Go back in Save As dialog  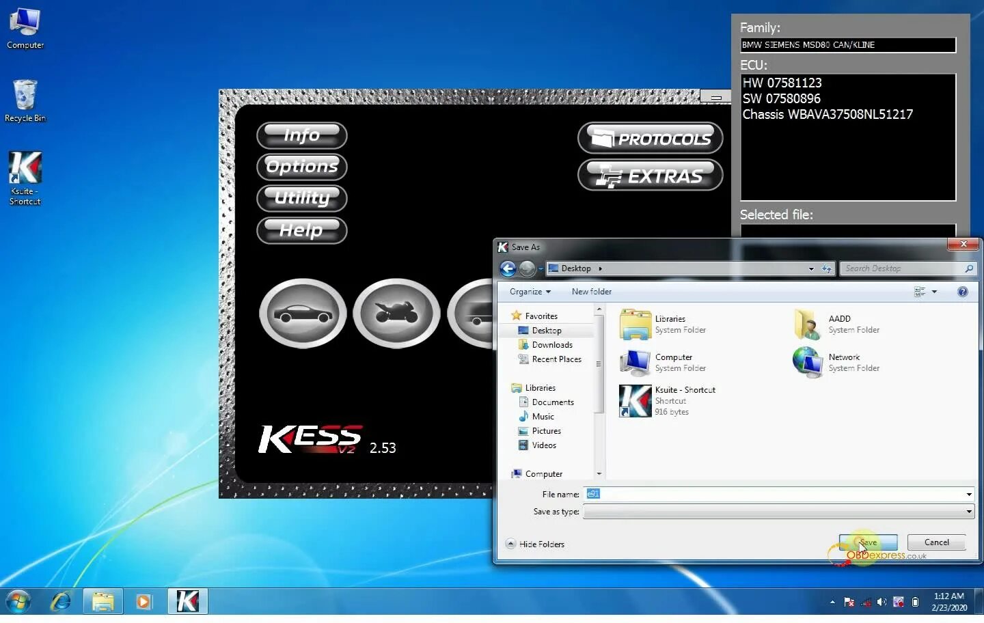(x=508, y=268)
